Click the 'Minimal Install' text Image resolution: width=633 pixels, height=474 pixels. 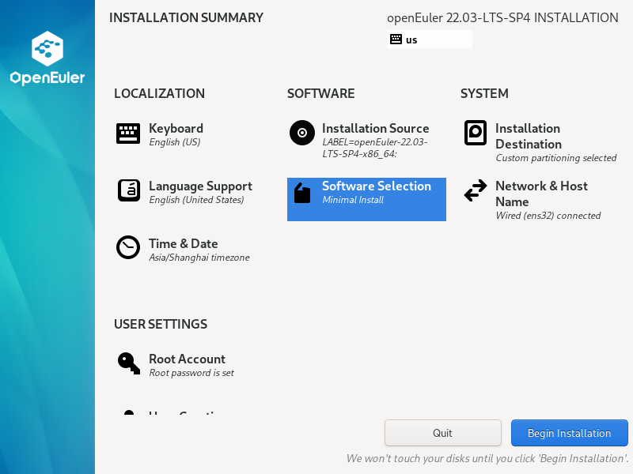click(x=353, y=200)
